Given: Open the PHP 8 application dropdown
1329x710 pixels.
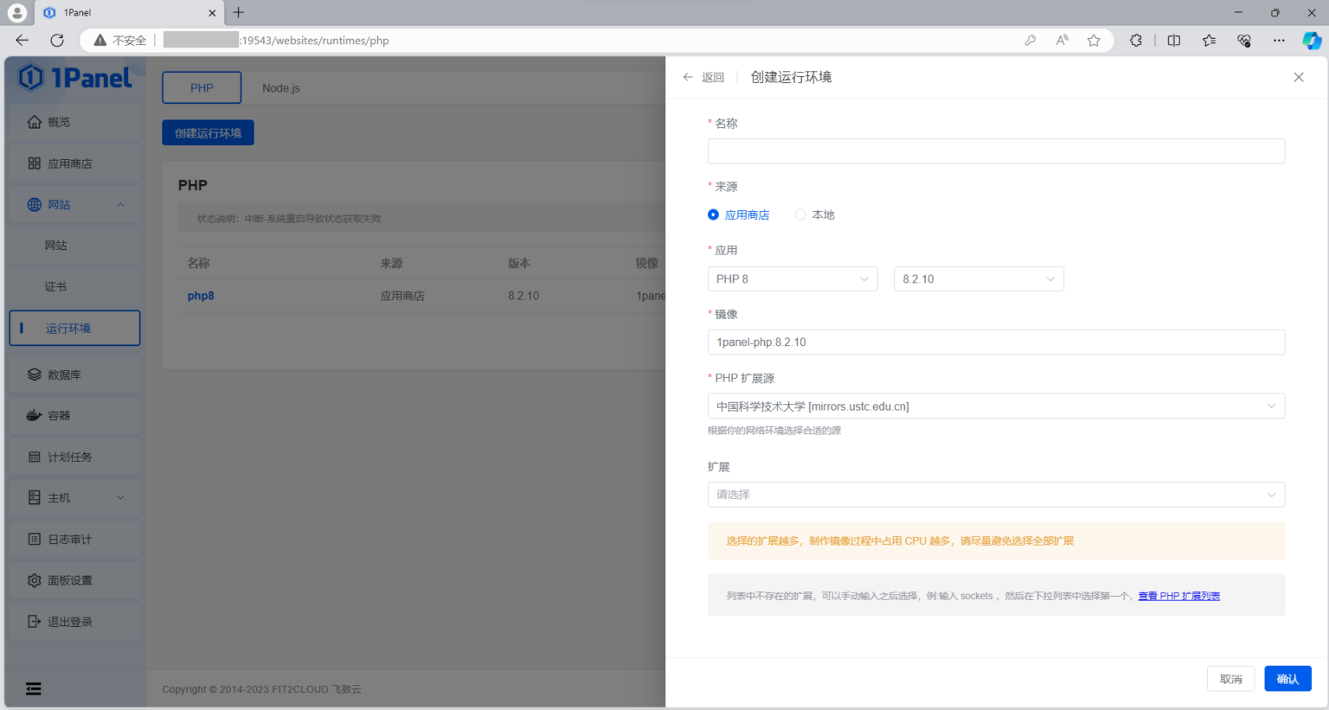Looking at the screenshot, I should 792,278.
